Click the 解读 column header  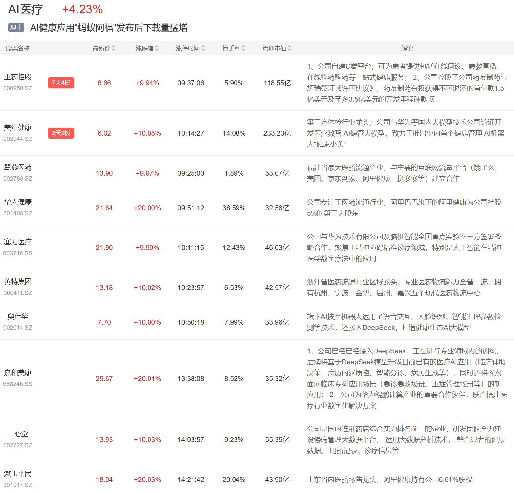click(407, 48)
